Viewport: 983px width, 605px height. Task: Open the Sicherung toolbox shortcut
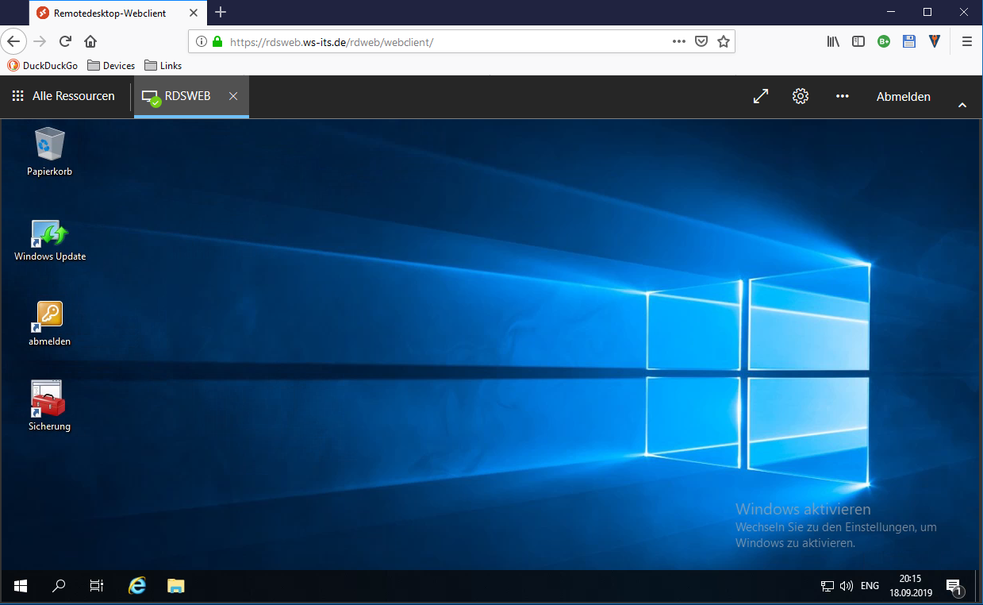coord(49,406)
